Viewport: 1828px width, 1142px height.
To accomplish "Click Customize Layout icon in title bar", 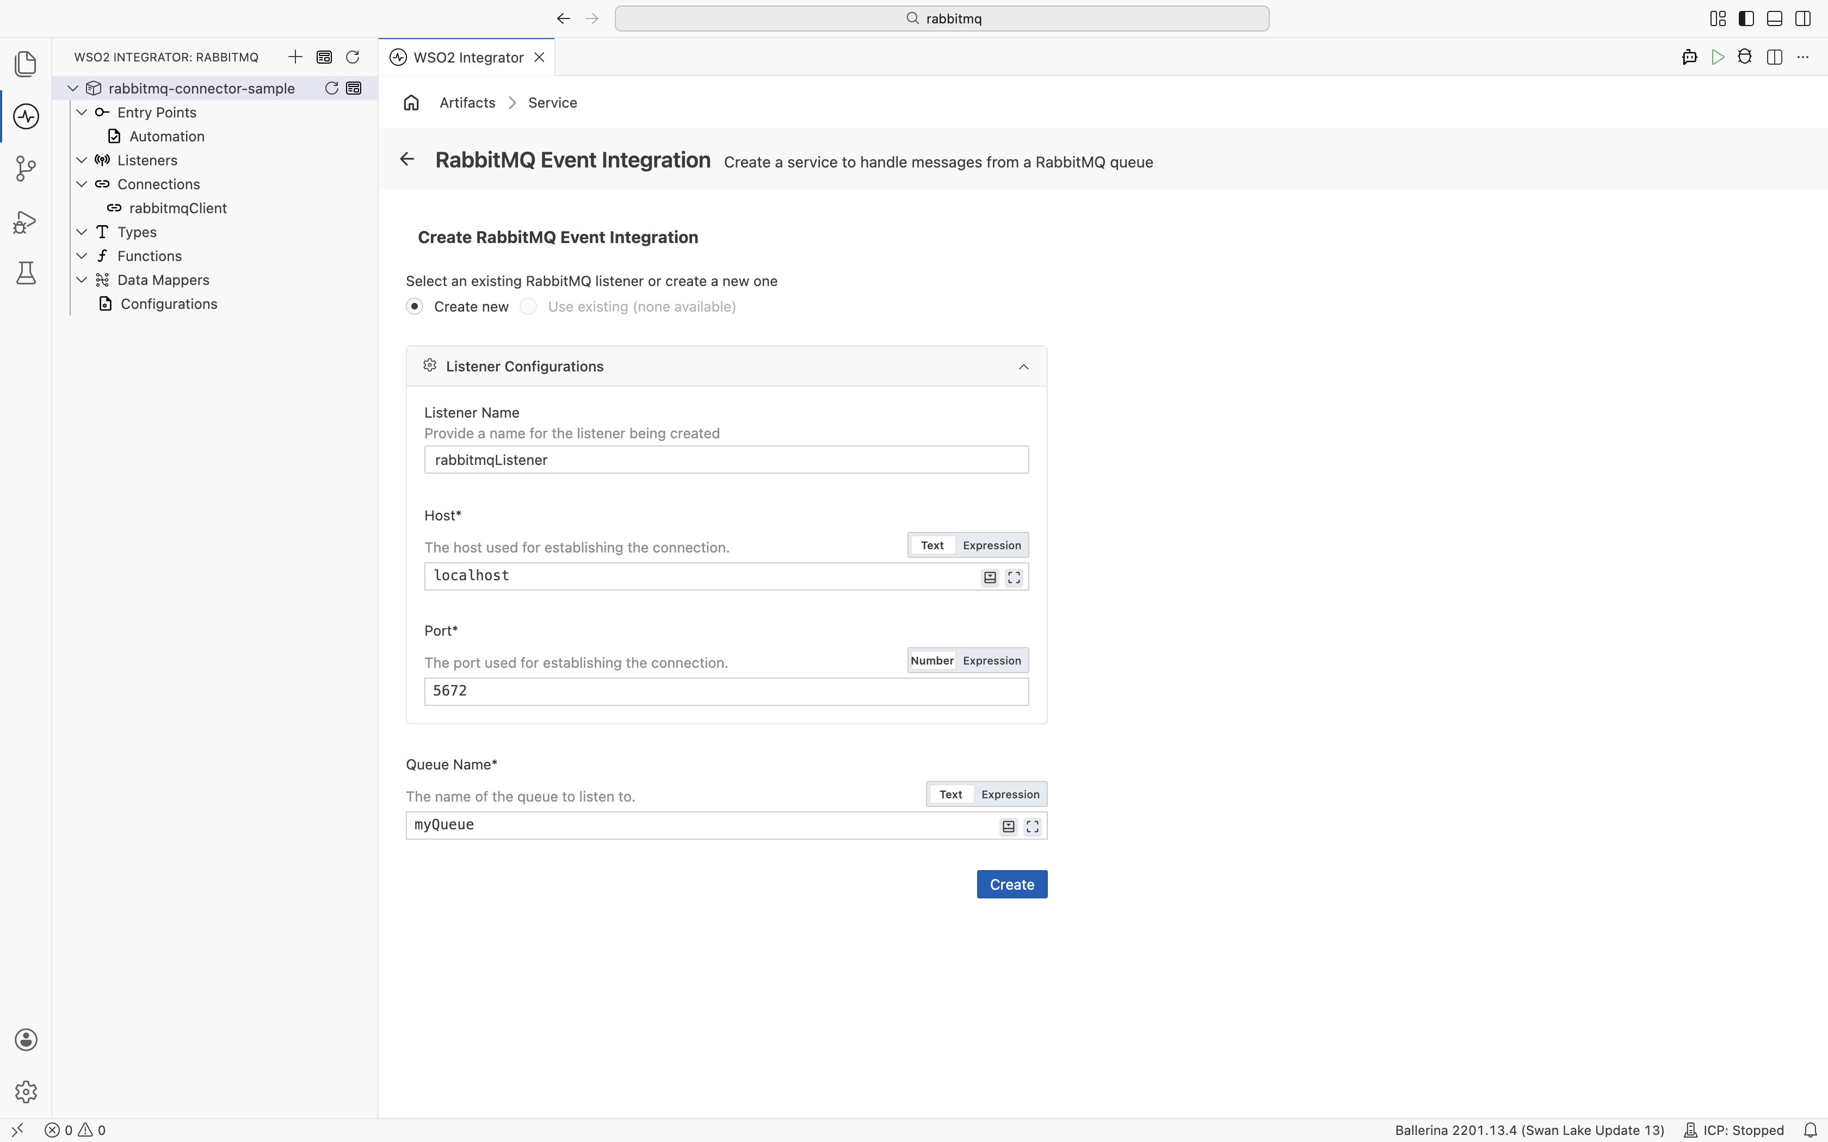I will 1718,18.
